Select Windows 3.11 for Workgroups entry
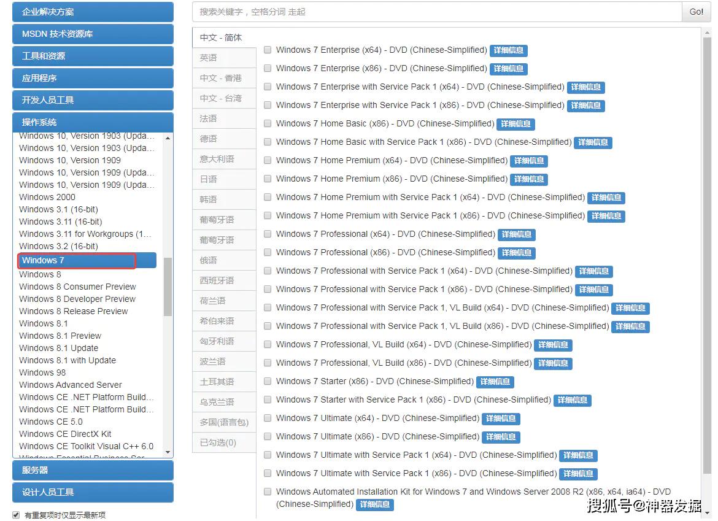Image resolution: width=718 pixels, height=521 pixels. pos(85,234)
